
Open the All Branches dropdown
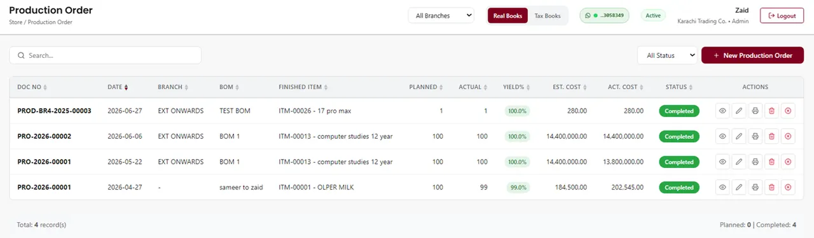coord(441,15)
